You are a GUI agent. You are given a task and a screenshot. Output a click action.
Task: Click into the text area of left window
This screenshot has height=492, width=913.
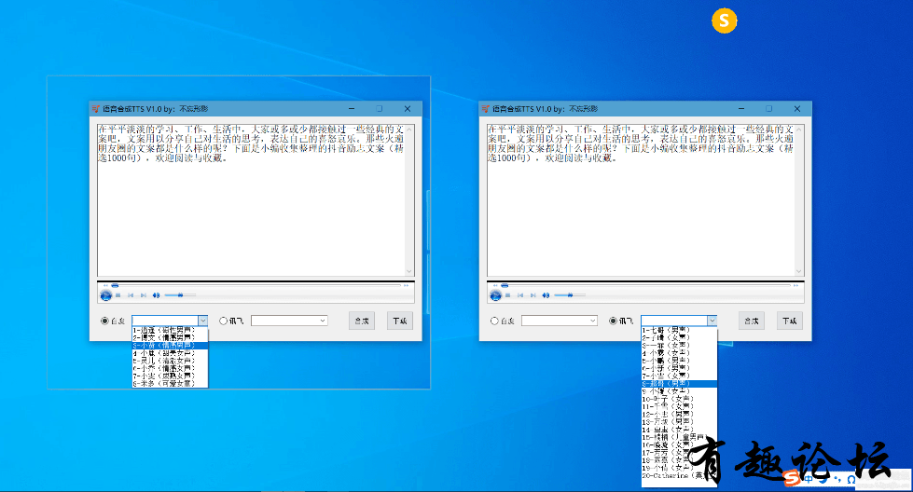[251, 199]
